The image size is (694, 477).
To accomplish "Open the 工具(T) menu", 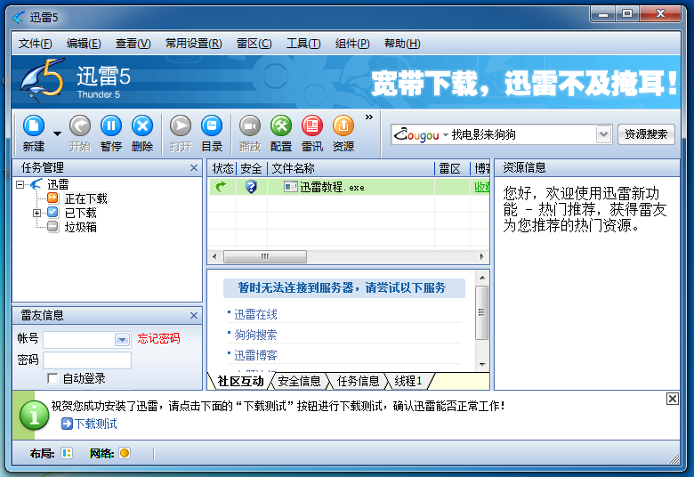I will coord(303,44).
